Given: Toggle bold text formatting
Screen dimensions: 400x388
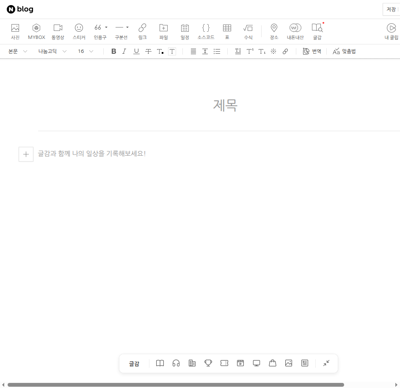Looking at the screenshot, I should [x=113, y=51].
